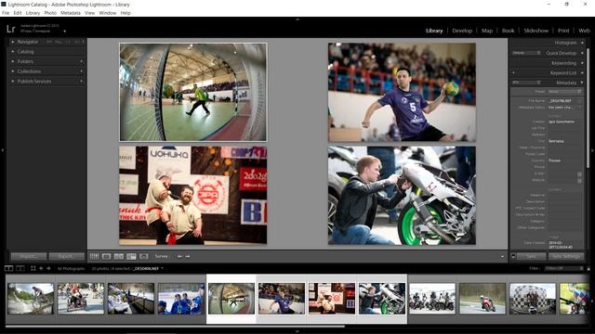Open the Metadata menu

71,13
